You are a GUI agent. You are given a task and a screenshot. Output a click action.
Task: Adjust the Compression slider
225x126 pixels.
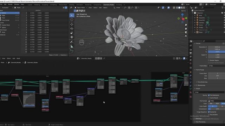pos(217,109)
